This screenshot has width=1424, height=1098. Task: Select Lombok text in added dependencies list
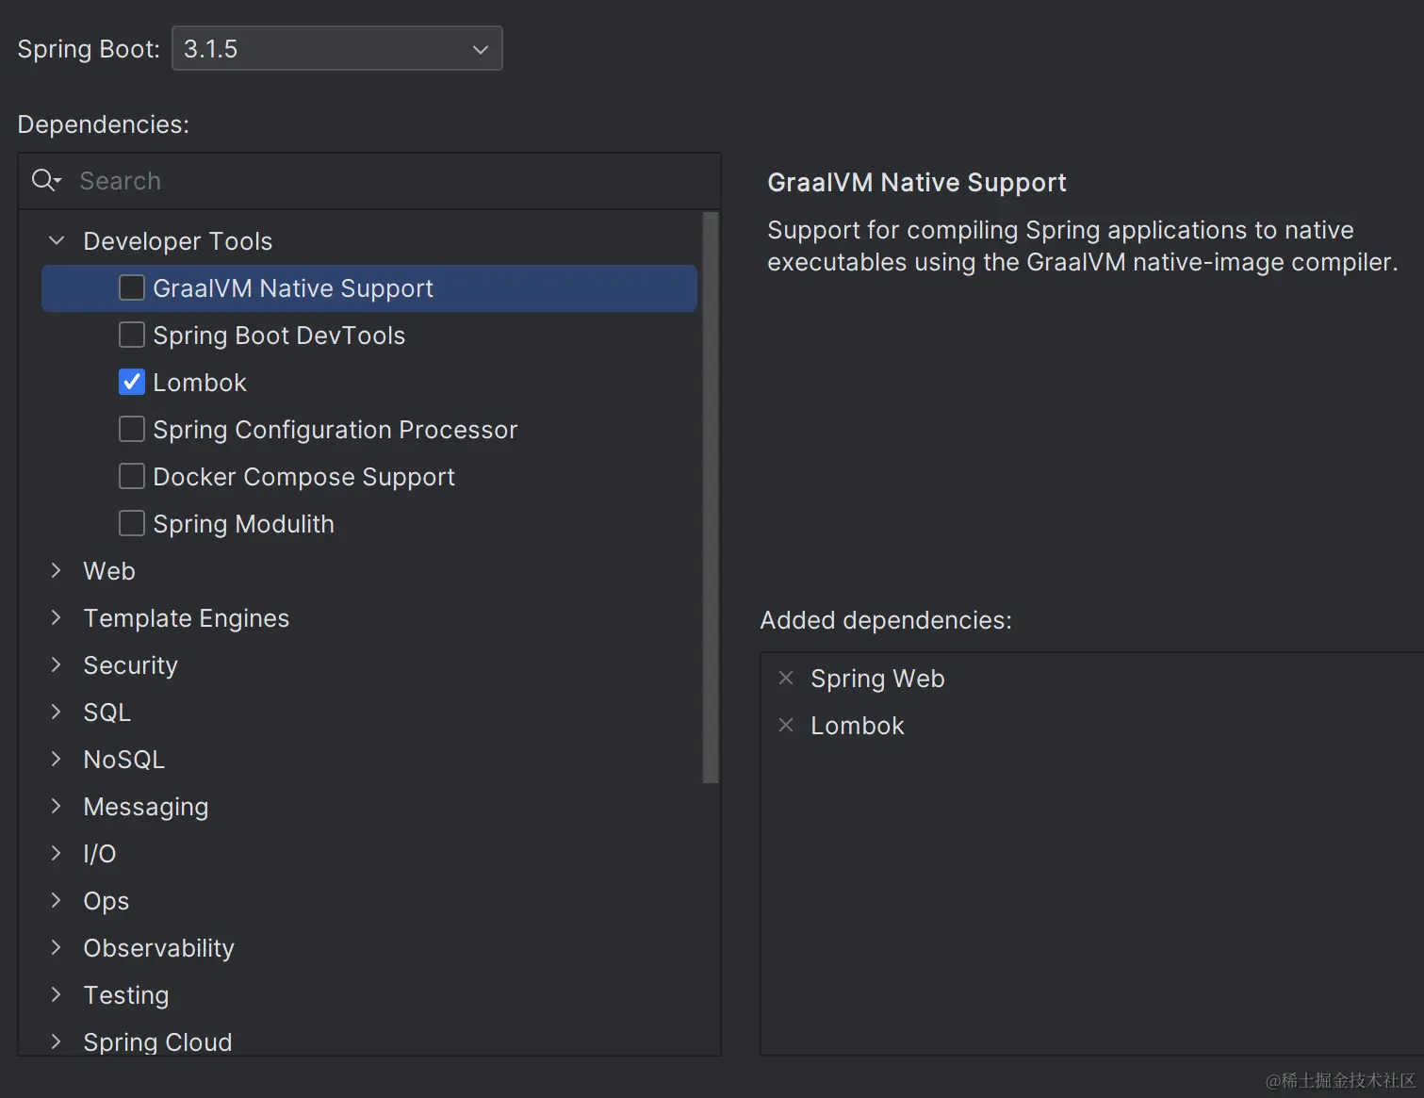point(858,726)
